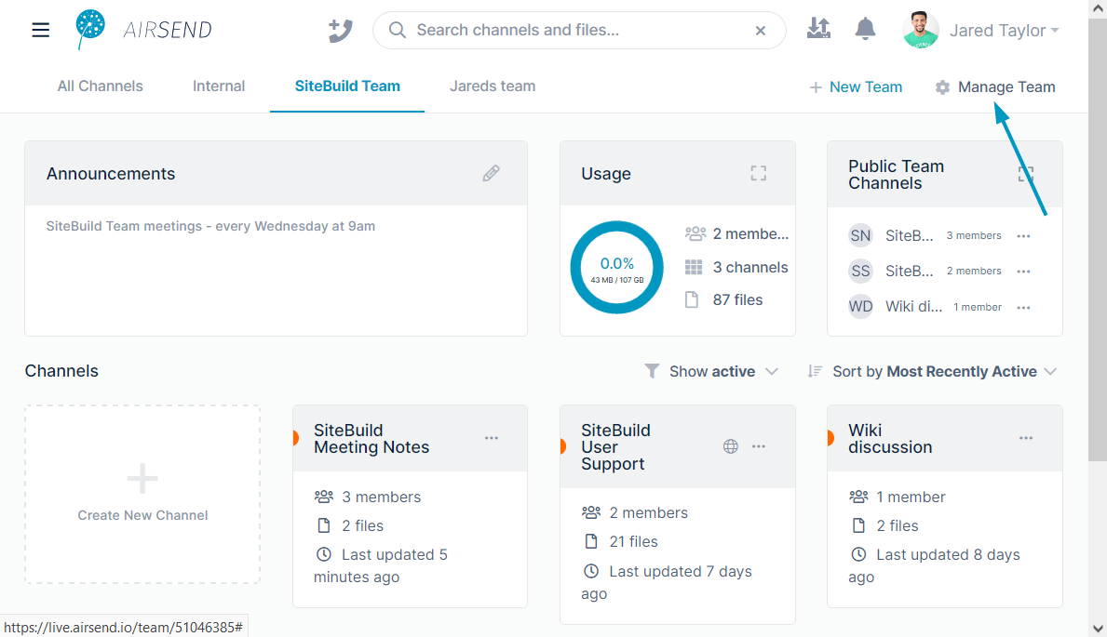The width and height of the screenshot is (1107, 637).
Task: Click the Manage Team gear icon
Action: [x=942, y=87]
